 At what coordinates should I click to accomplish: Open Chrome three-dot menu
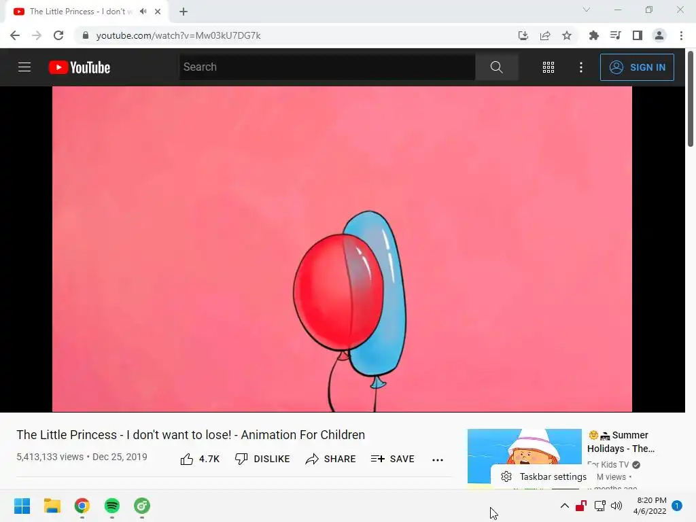pos(681,35)
